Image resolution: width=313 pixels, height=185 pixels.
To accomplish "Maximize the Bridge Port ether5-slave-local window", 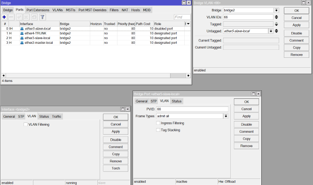I will click(253, 94).
